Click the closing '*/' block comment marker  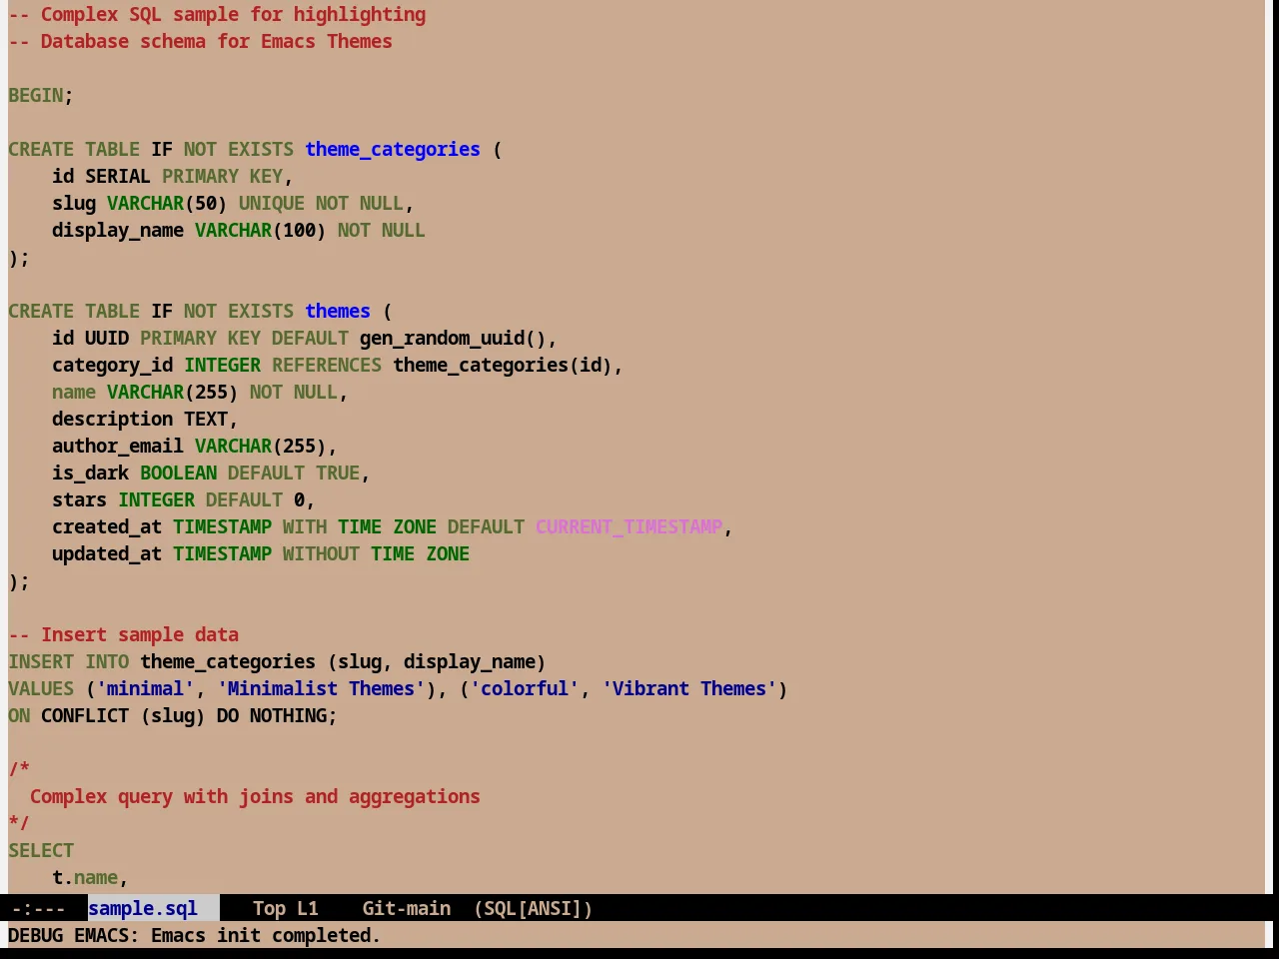tap(19, 823)
